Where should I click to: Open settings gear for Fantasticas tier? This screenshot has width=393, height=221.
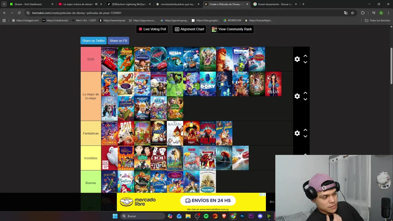pyautogui.click(x=297, y=133)
